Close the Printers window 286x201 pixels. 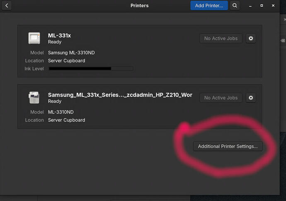click(x=273, y=6)
